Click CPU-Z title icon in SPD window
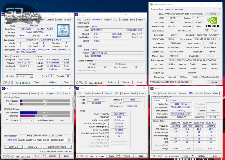225x160 pixels. click(152, 88)
